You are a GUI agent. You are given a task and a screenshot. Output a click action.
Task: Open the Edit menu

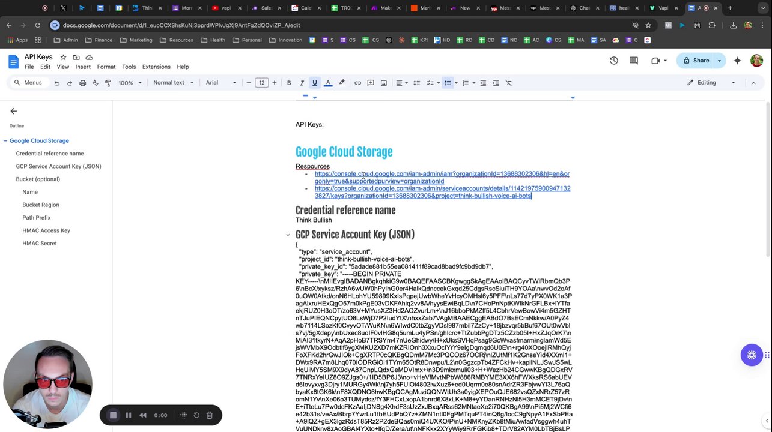pyautogui.click(x=46, y=67)
